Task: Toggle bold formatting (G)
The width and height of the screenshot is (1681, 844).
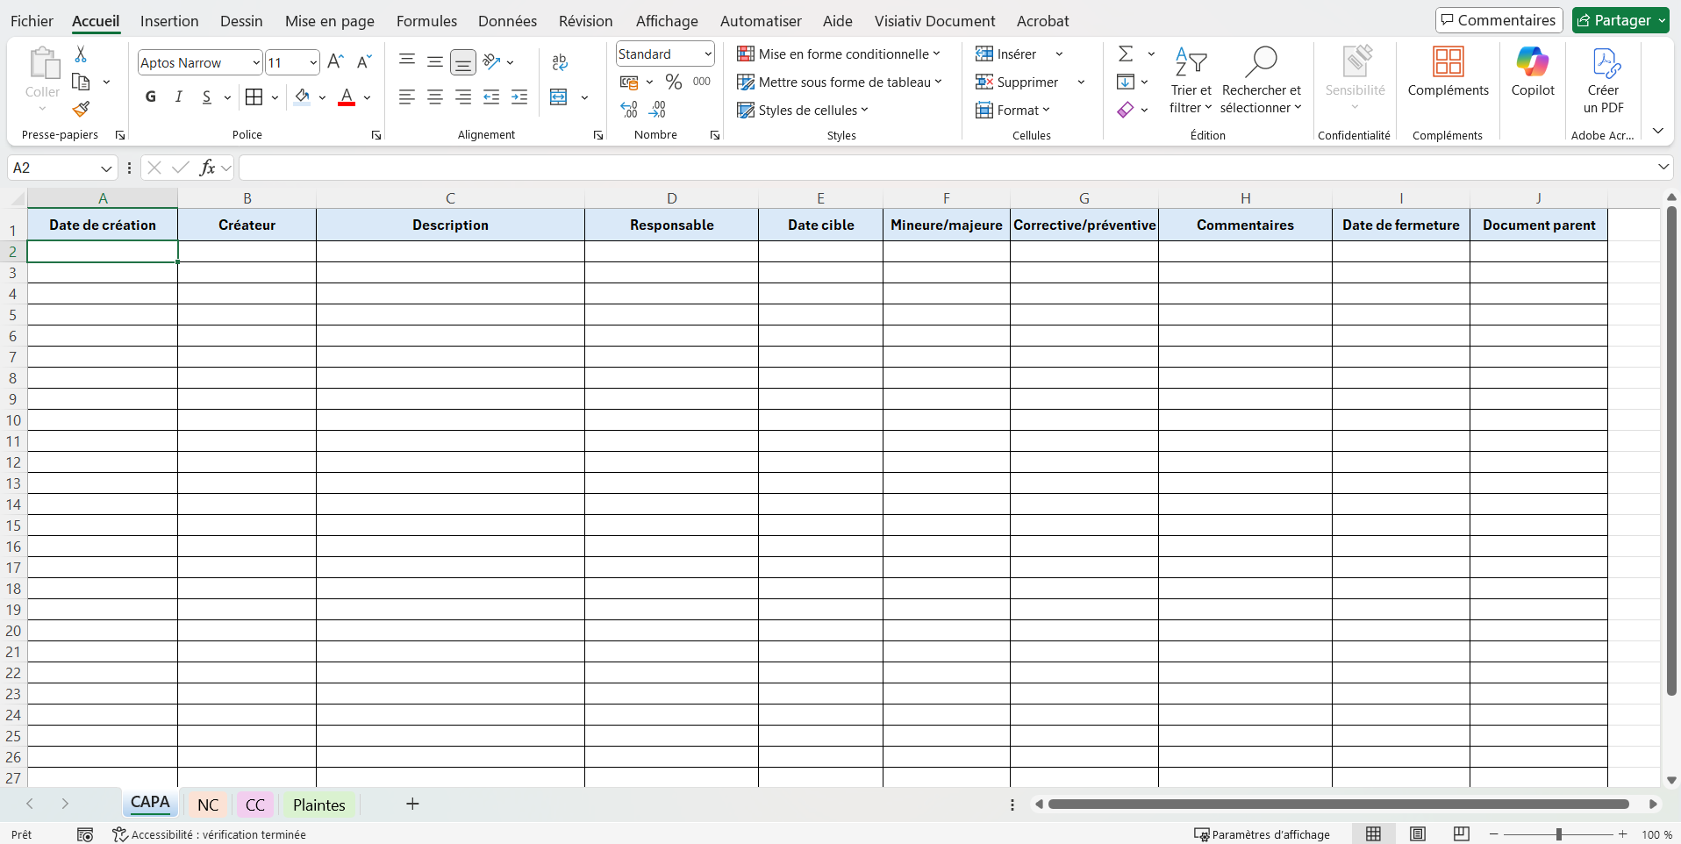Action: coord(151,97)
